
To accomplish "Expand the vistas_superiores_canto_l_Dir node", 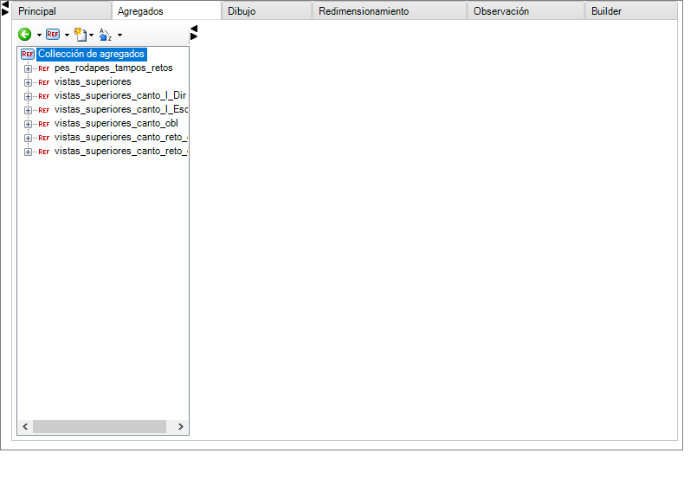I will click(x=28, y=96).
